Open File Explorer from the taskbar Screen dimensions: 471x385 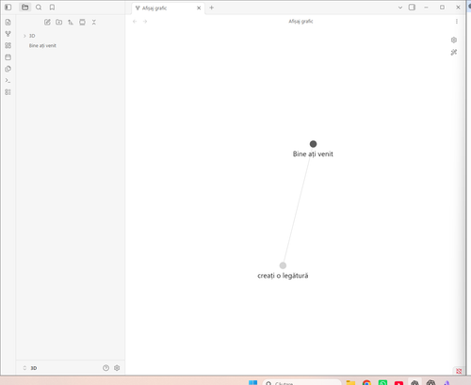coord(350,382)
